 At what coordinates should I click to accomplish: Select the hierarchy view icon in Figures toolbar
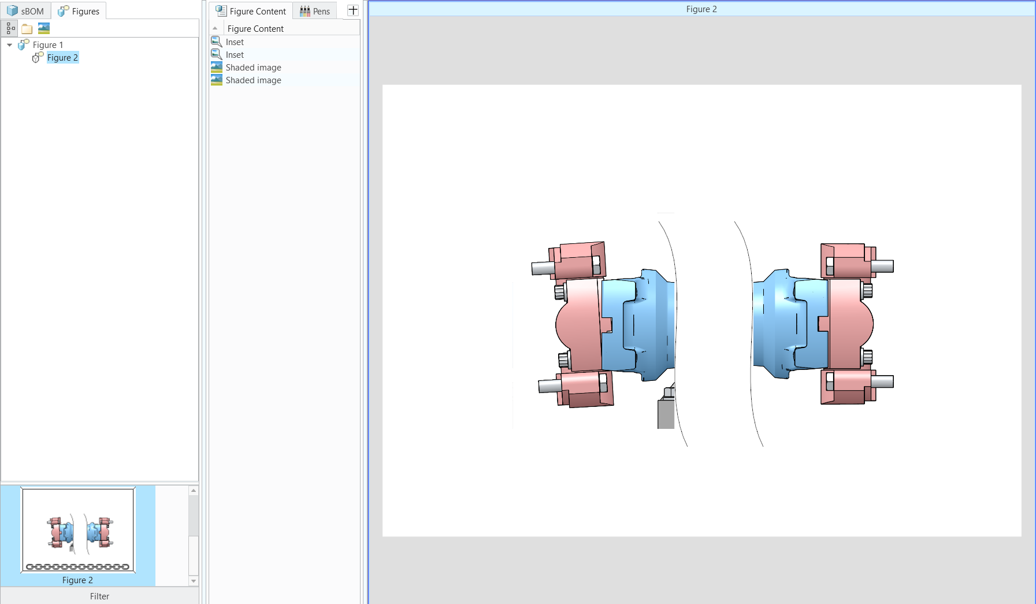click(9, 28)
